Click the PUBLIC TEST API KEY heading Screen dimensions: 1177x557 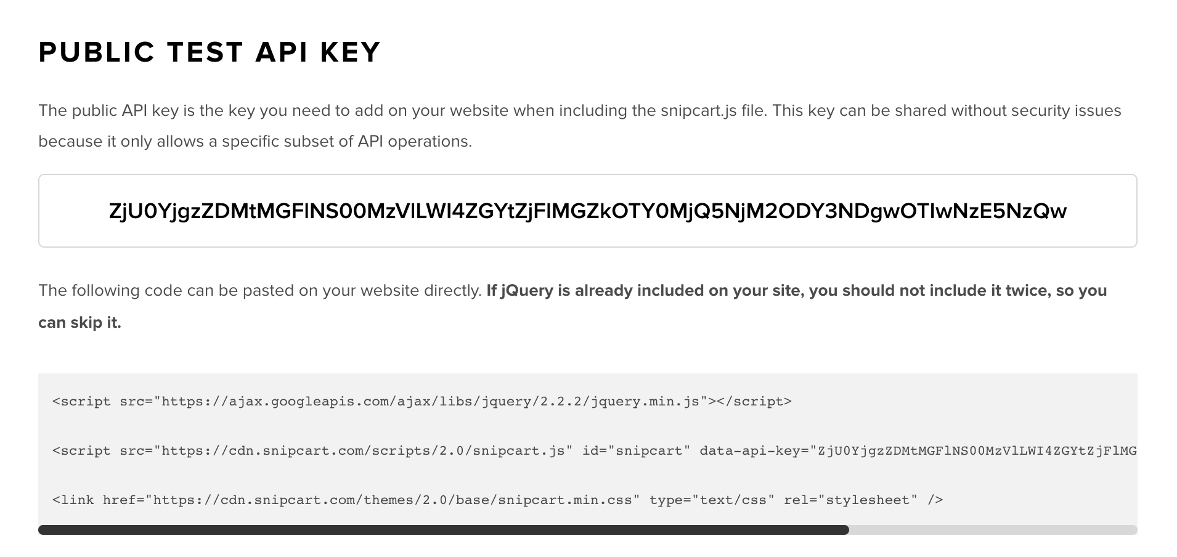[210, 52]
